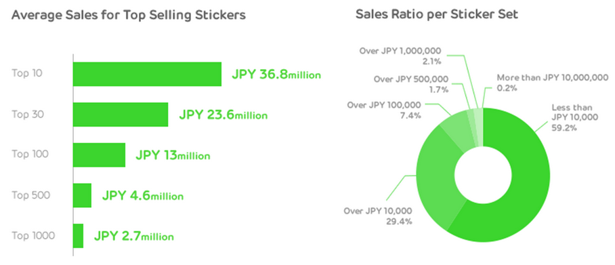Click the Top 500 bar
The height and width of the screenshot is (265, 615).
click(x=82, y=195)
